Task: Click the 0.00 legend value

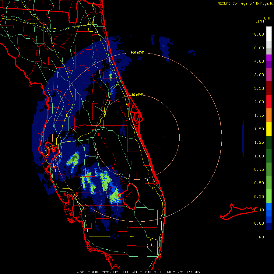Action: tap(259, 223)
